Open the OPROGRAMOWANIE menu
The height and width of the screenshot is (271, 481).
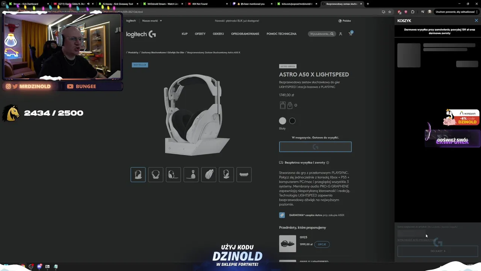(x=245, y=34)
